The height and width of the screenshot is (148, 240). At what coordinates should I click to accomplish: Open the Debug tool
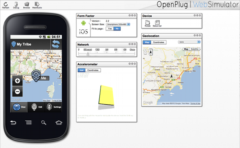coord(16,5)
